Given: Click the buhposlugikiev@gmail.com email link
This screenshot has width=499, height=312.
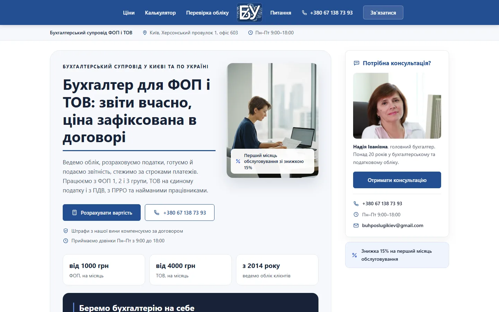Looking at the screenshot, I should point(393,225).
